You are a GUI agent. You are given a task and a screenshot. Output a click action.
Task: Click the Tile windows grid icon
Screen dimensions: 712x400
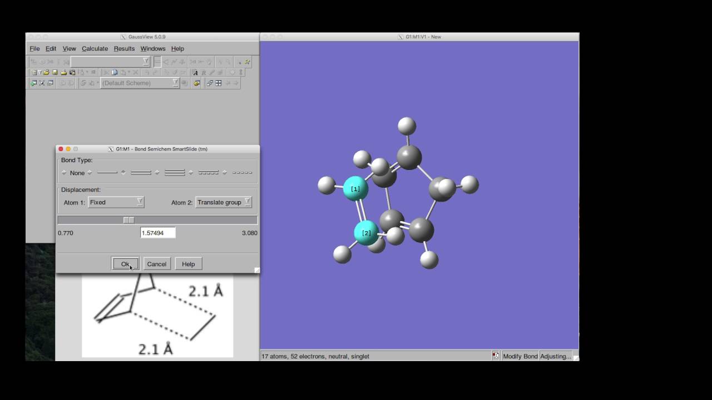[x=219, y=83]
